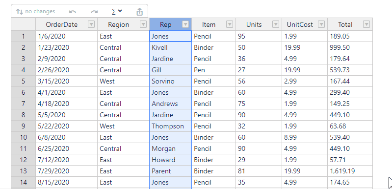Screen dimensions: 392x189
Task: Select row header number 13
Action: click(x=23, y=171)
